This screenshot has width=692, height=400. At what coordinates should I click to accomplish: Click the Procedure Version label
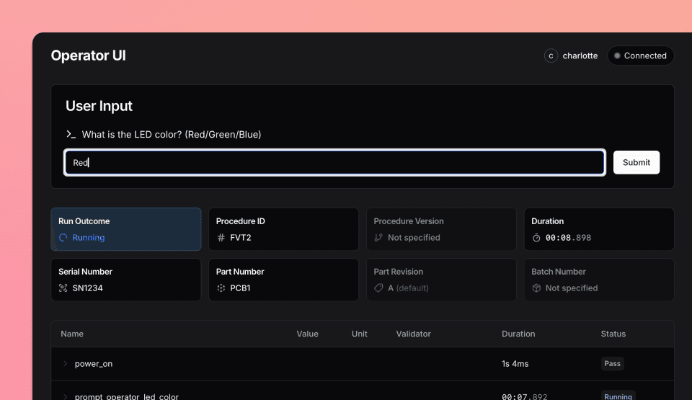(409, 221)
